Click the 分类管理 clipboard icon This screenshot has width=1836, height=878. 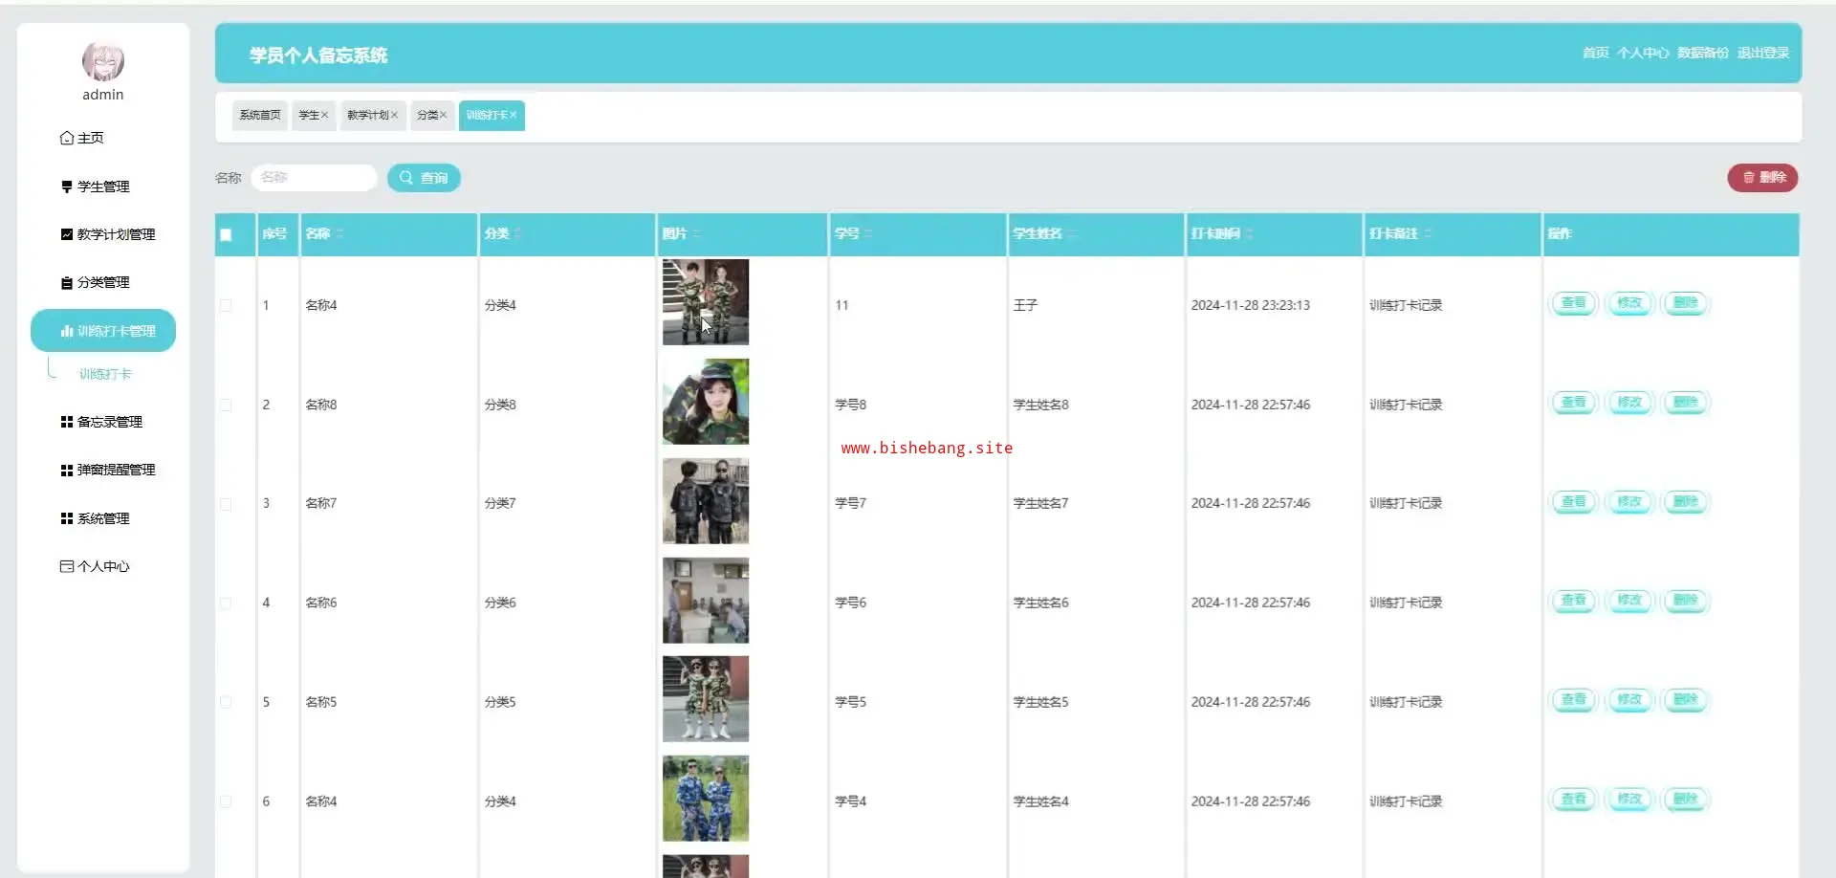click(67, 283)
